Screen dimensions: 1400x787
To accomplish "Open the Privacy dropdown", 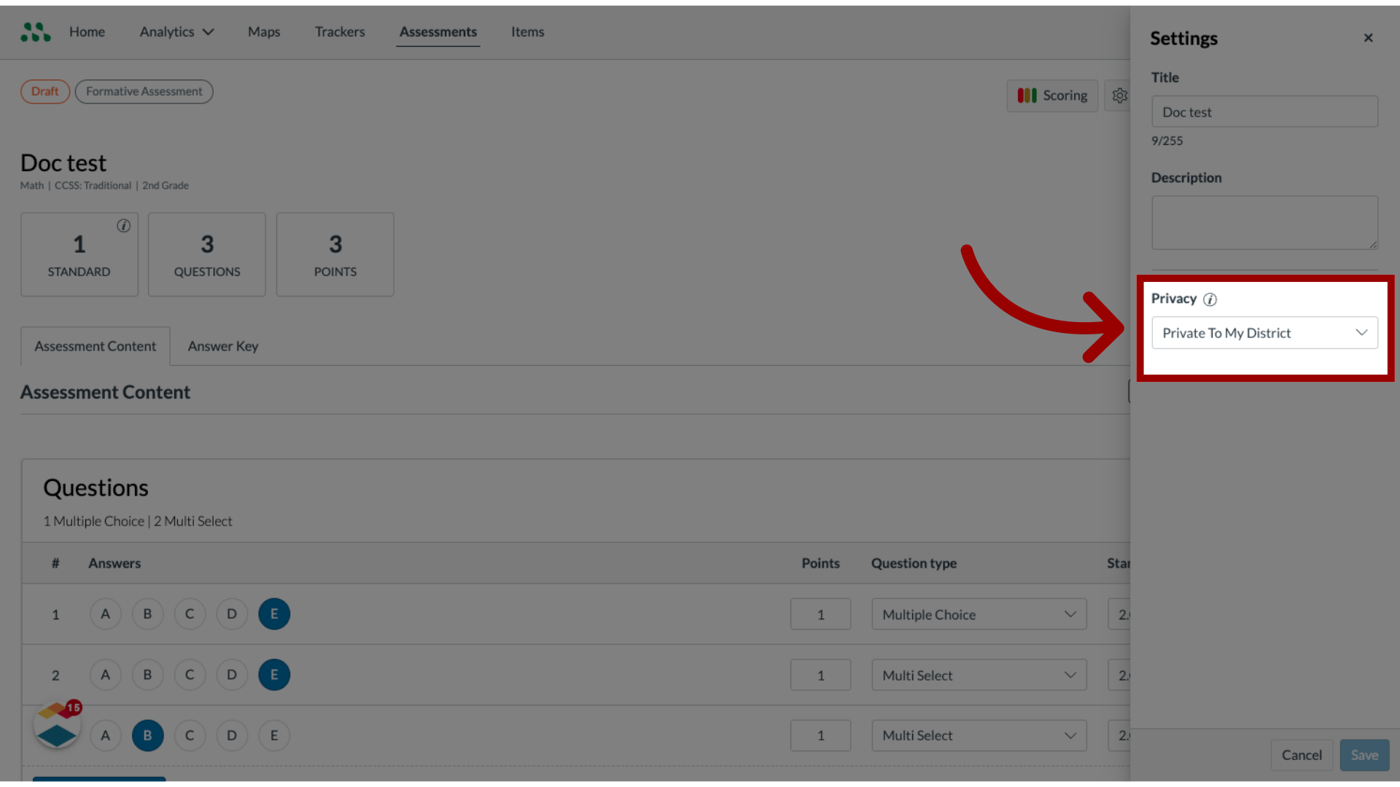I will (1264, 333).
